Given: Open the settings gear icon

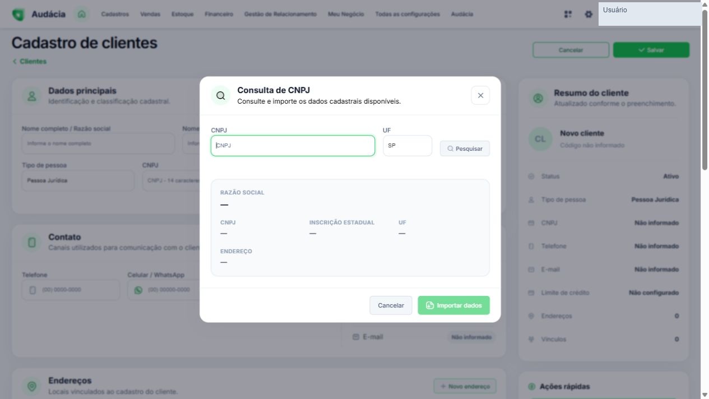Looking at the screenshot, I should (x=588, y=14).
